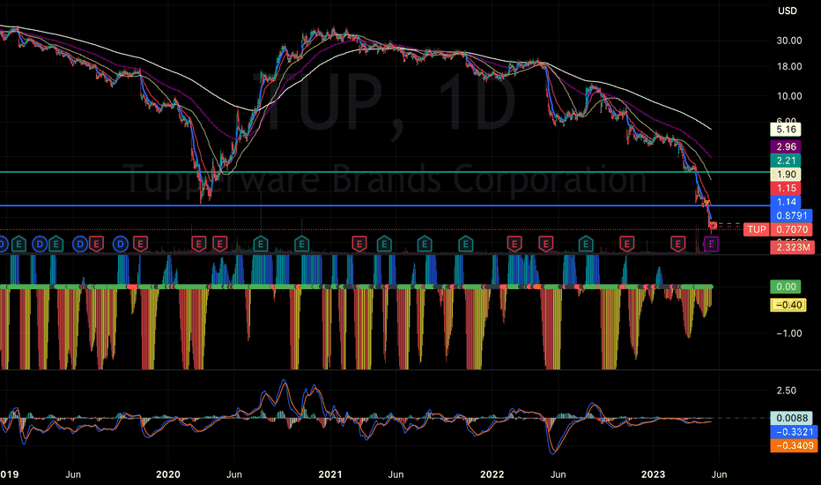Open the red earnings marker from March 2023
The height and width of the screenshot is (485, 821).
[x=678, y=243]
